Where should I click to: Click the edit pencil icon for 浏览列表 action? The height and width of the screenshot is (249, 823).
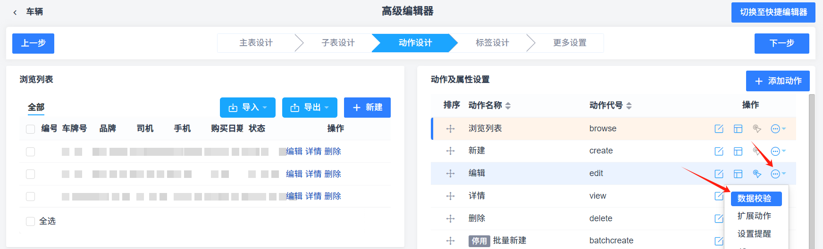click(x=719, y=129)
